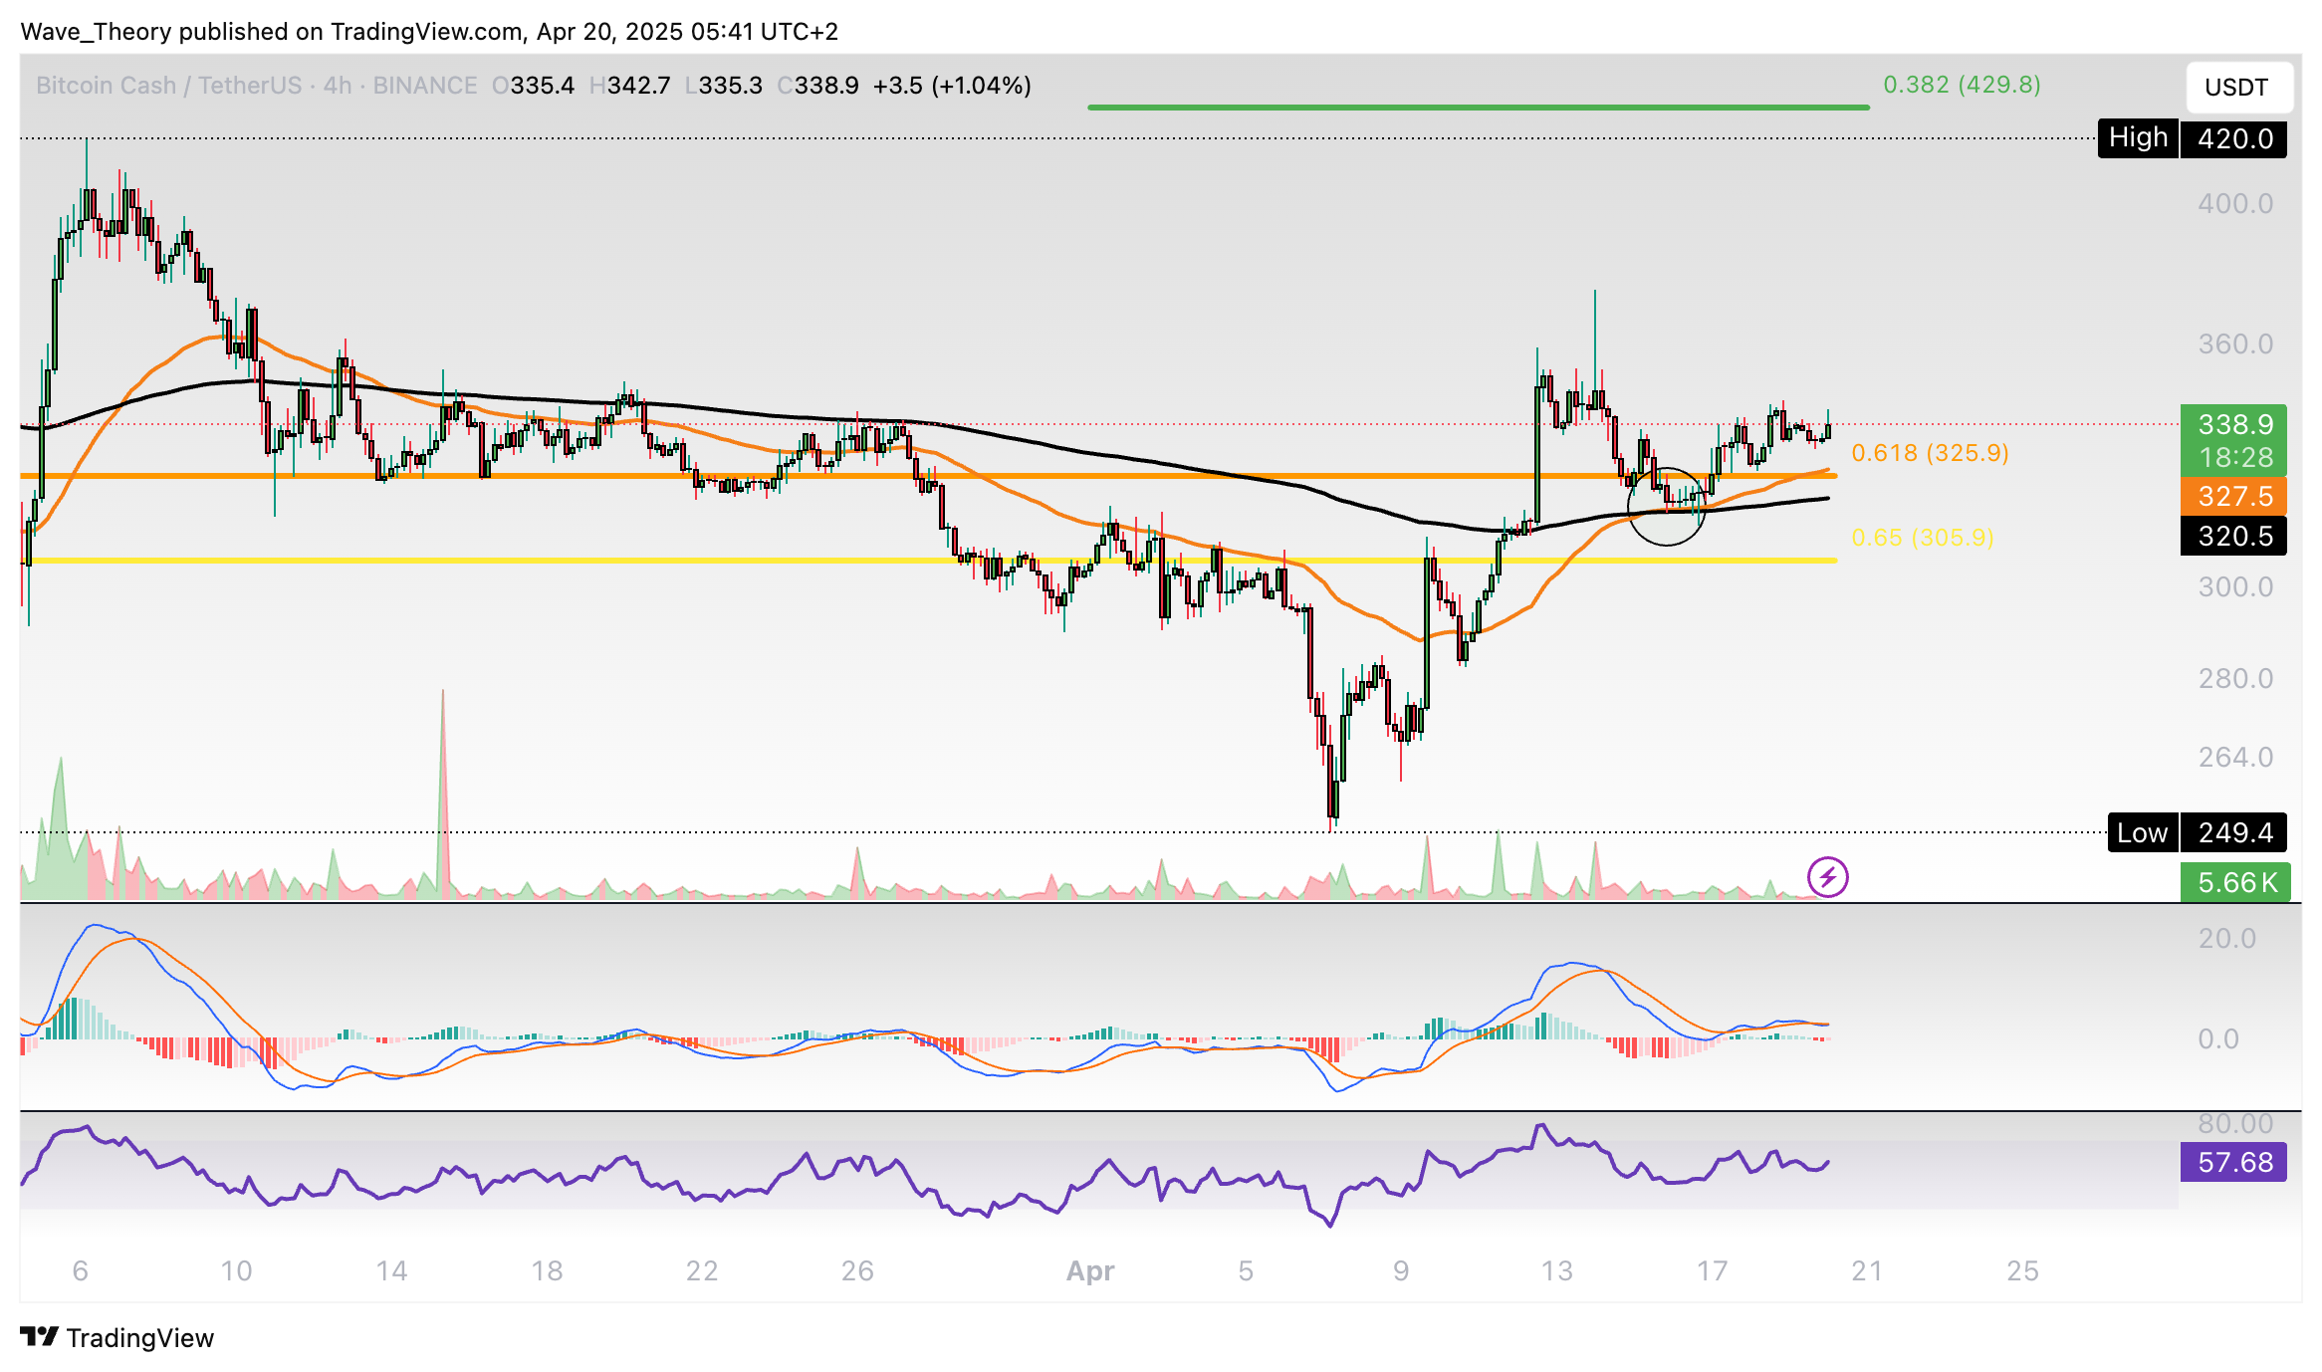This screenshot has width=2322, height=1372.
Task: Click the green 5.66K volume label
Action: tap(2235, 882)
